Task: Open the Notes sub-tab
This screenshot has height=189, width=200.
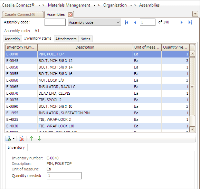Action: [x=85, y=39]
